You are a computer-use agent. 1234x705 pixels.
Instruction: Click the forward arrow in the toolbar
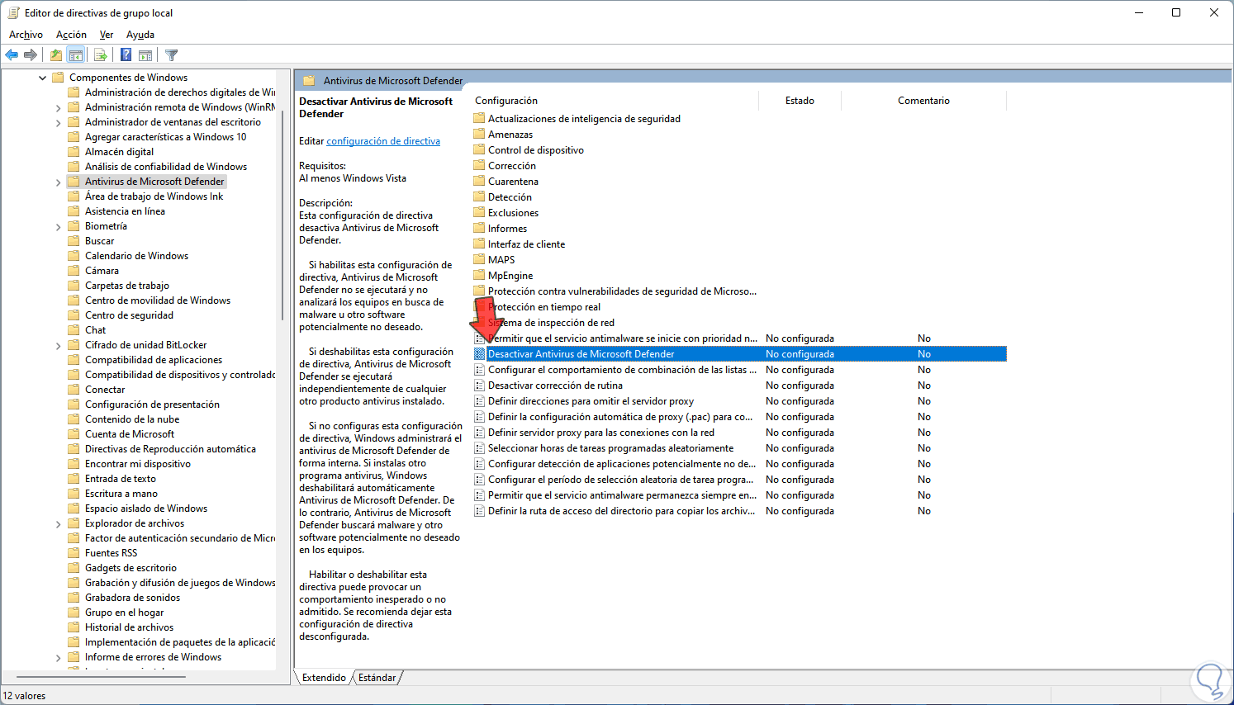pos(31,55)
